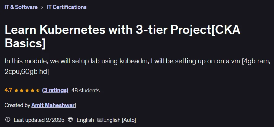Open instructor Amit Maheshwari's profile
The width and height of the screenshot is (274, 127).
click(54, 105)
